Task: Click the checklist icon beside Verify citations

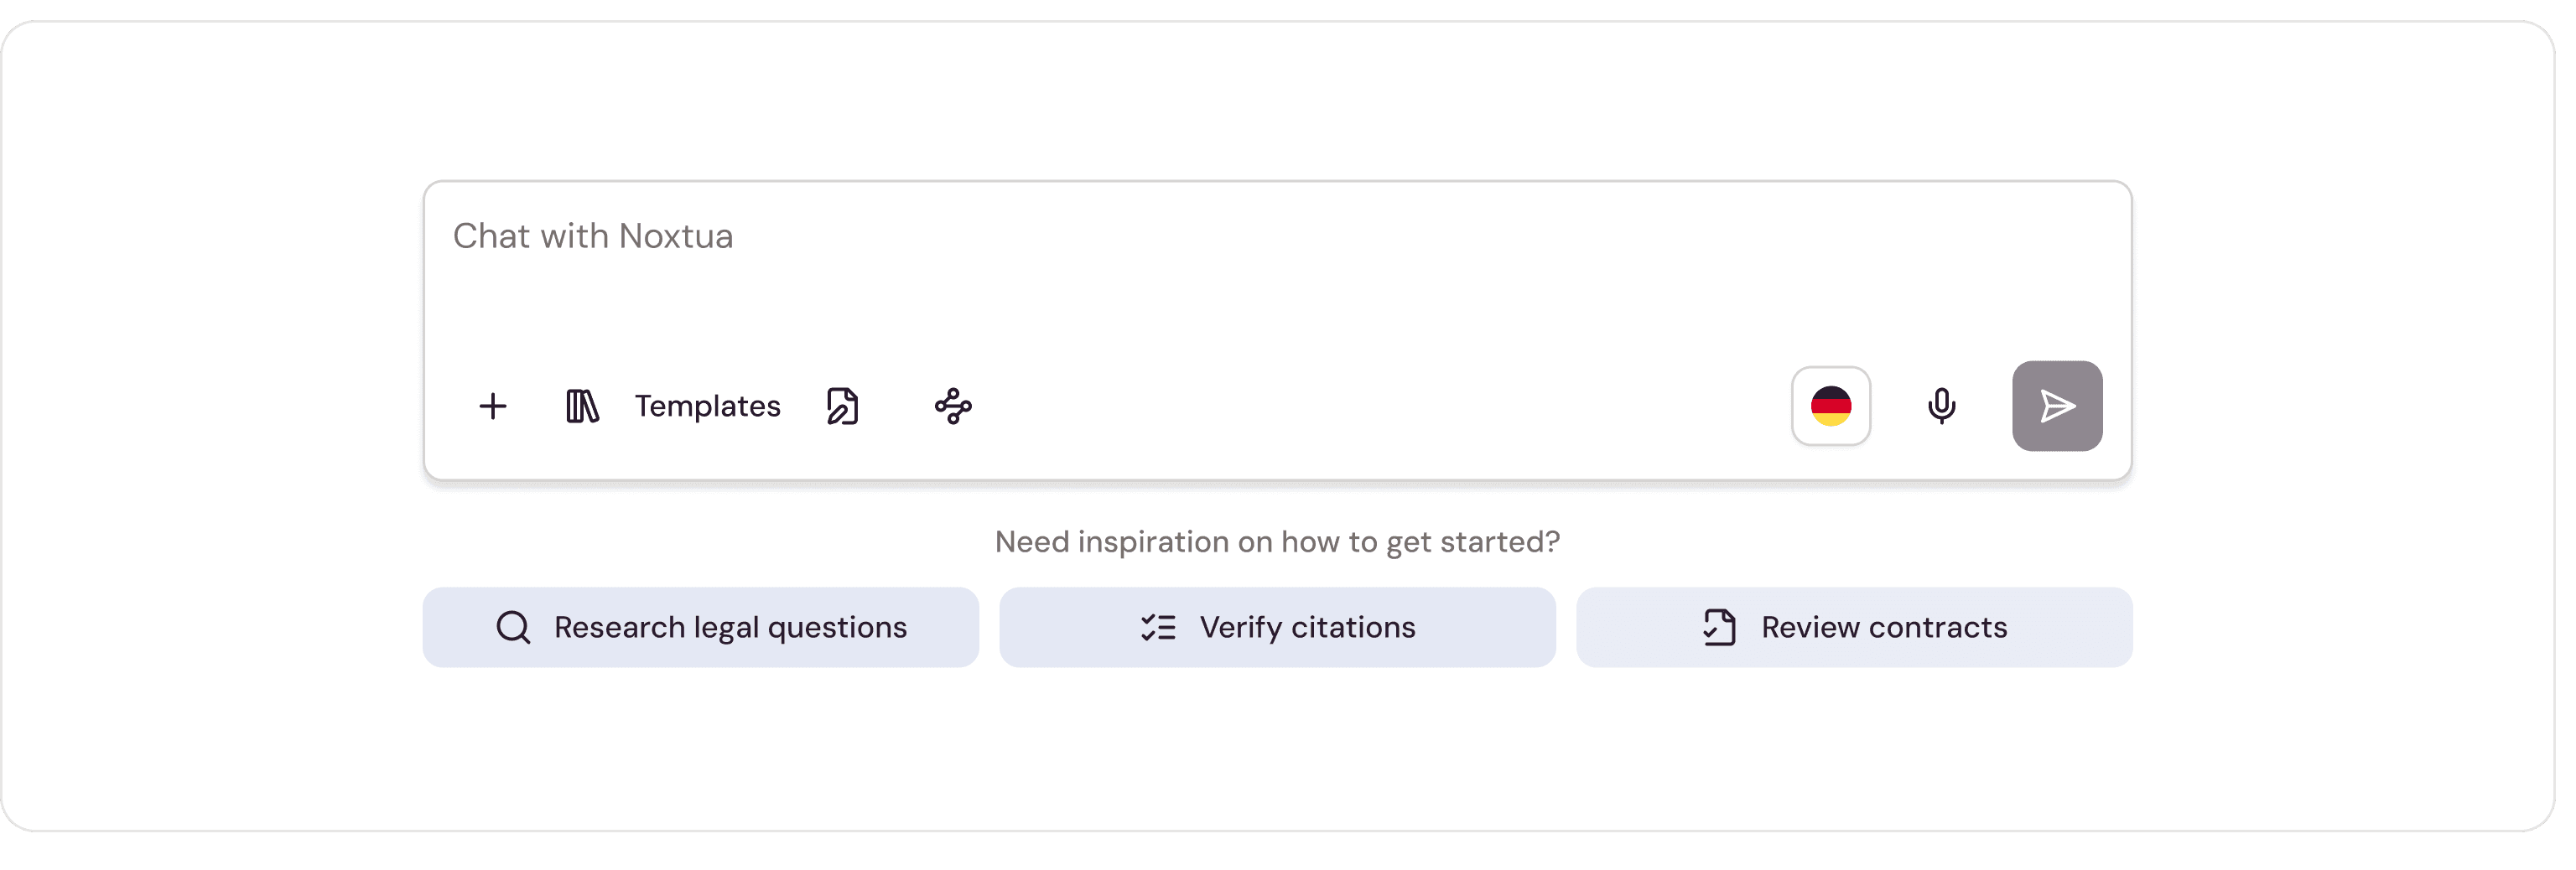Action: (1158, 627)
